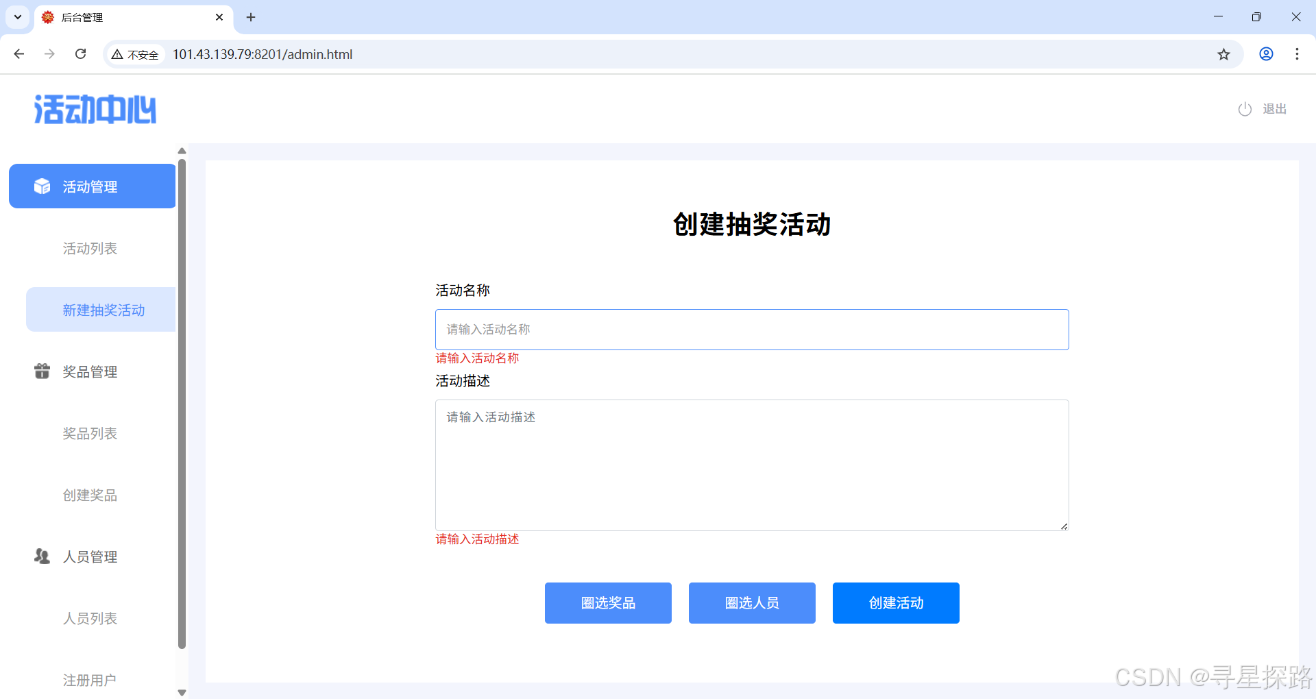The image size is (1316, 699).
Task: Click the red 请输入活动名称 error message
Action: pos(477,358)
